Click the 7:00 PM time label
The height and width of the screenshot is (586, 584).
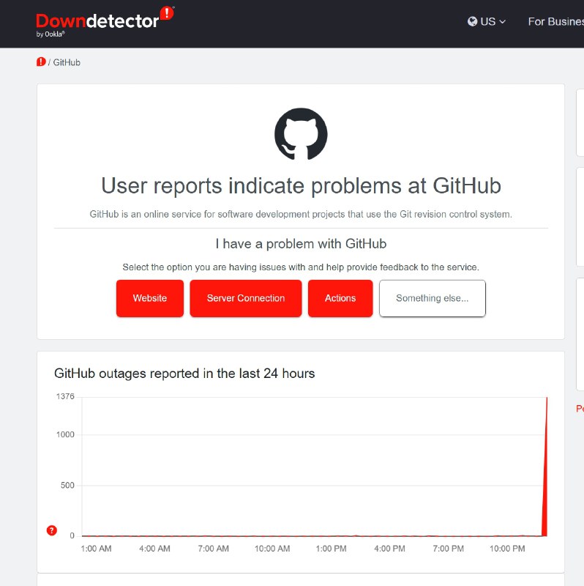click(x=449, y=548)
